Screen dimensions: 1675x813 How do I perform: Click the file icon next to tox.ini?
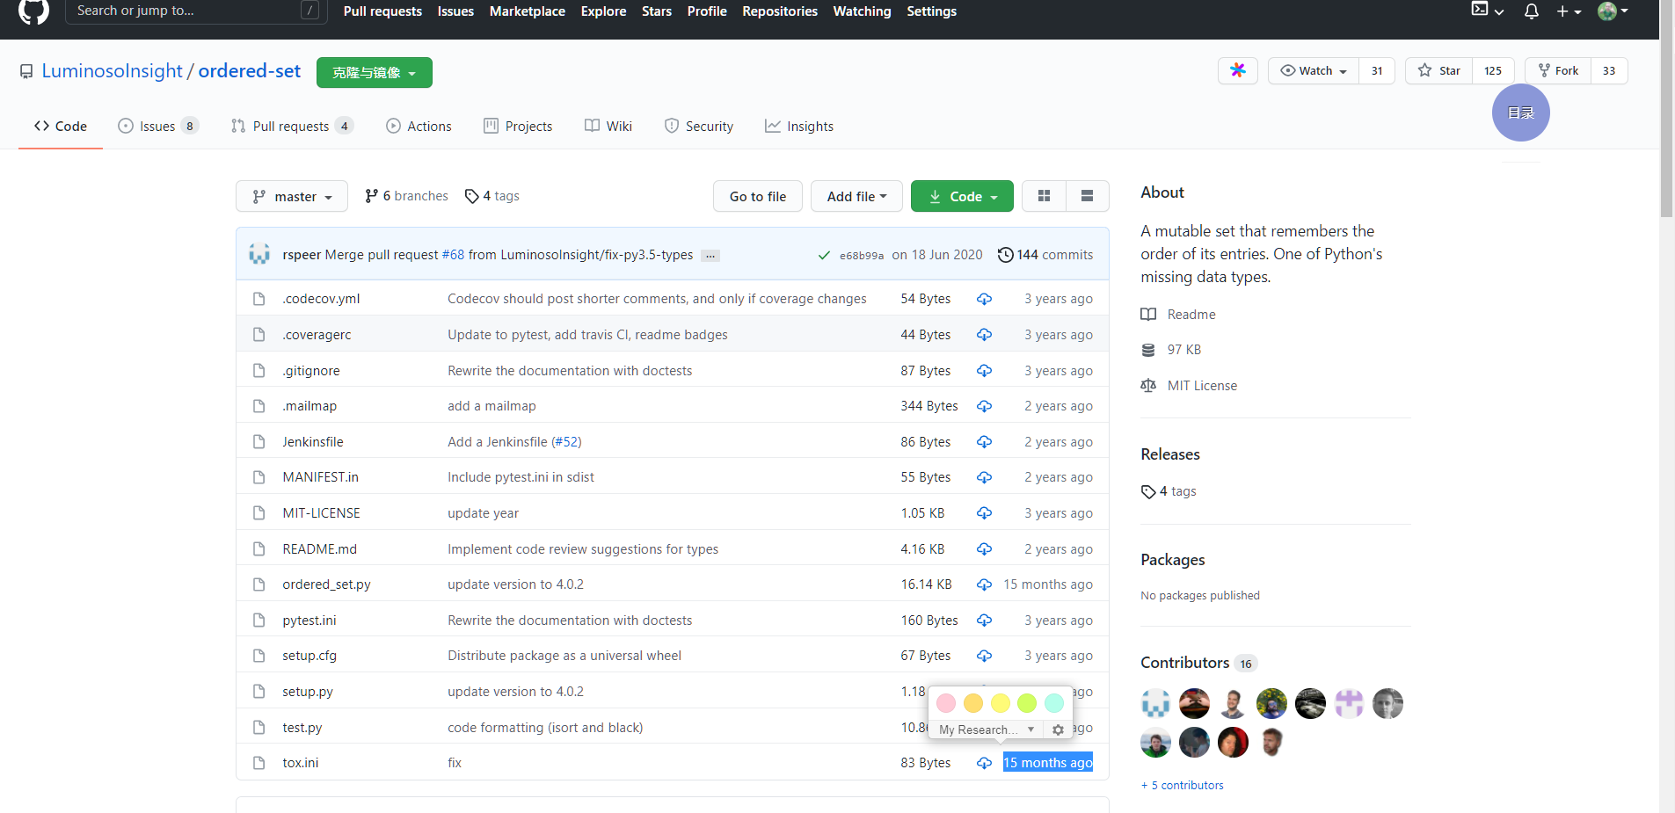(259, 763)
